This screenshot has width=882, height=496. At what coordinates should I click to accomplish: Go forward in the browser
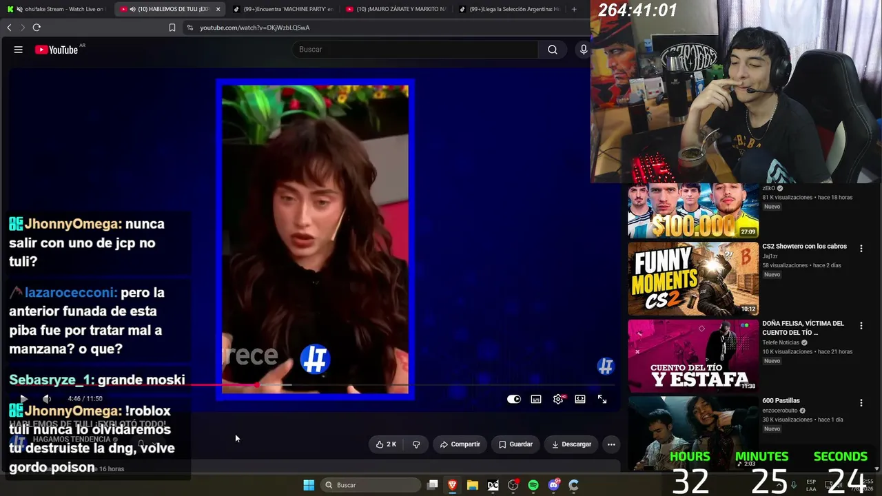tap(22, 28)
